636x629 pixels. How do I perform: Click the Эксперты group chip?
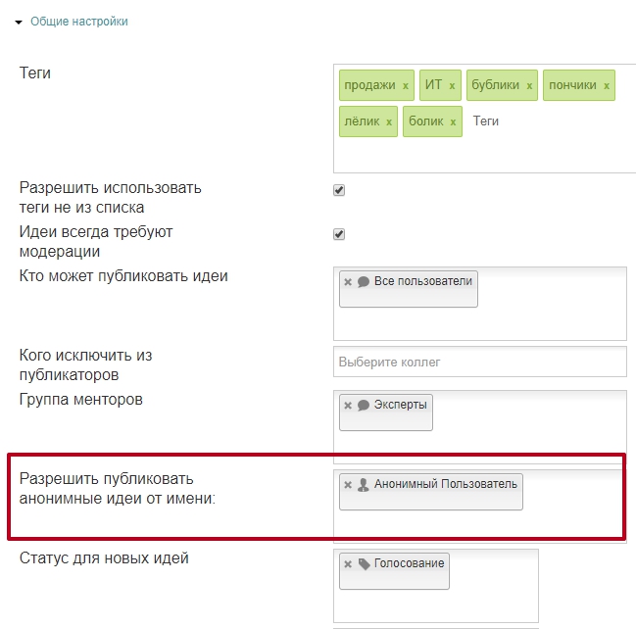point(386,412)
